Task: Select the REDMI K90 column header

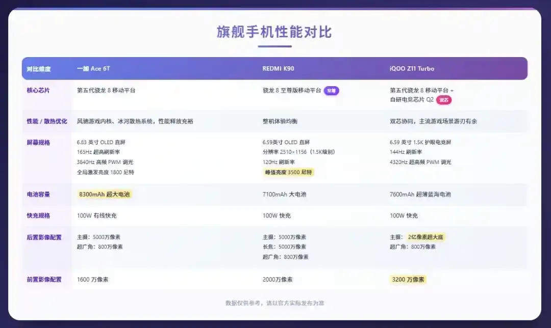Action: (279, 69)
